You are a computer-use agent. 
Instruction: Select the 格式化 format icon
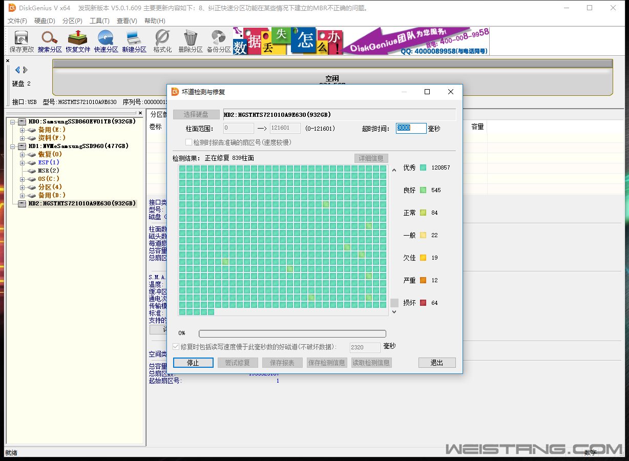tap(162, 41)
